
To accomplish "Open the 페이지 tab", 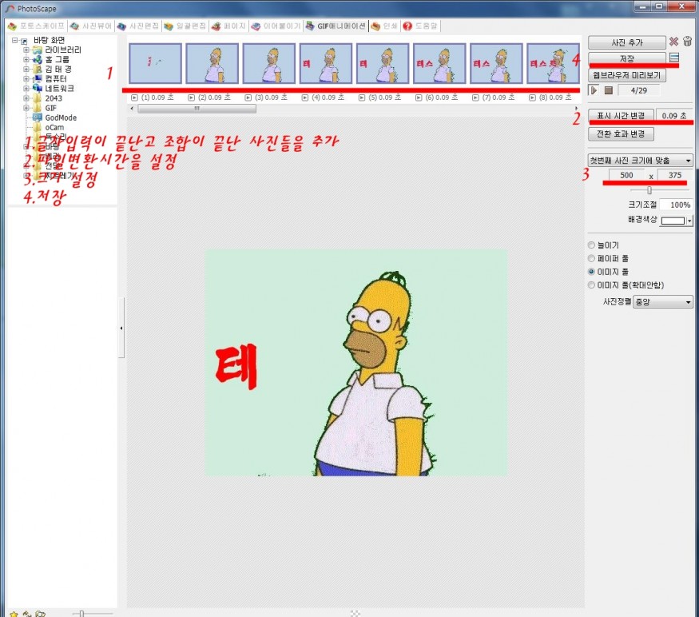I will 228,26.
